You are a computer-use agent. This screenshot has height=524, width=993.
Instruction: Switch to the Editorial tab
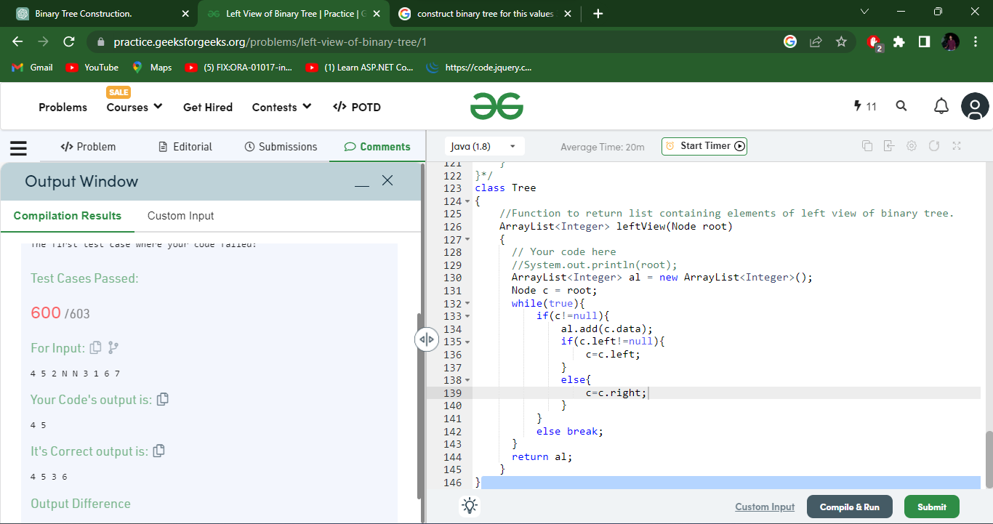tap(185, 147)
